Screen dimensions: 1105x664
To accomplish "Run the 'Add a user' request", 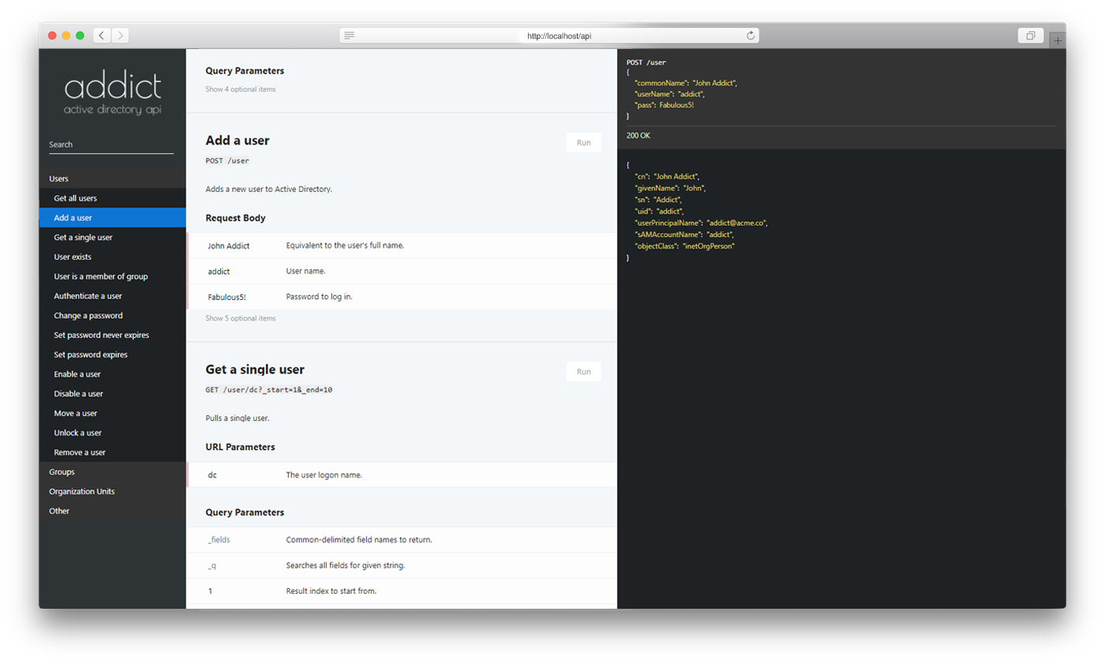I will [584, 142].
